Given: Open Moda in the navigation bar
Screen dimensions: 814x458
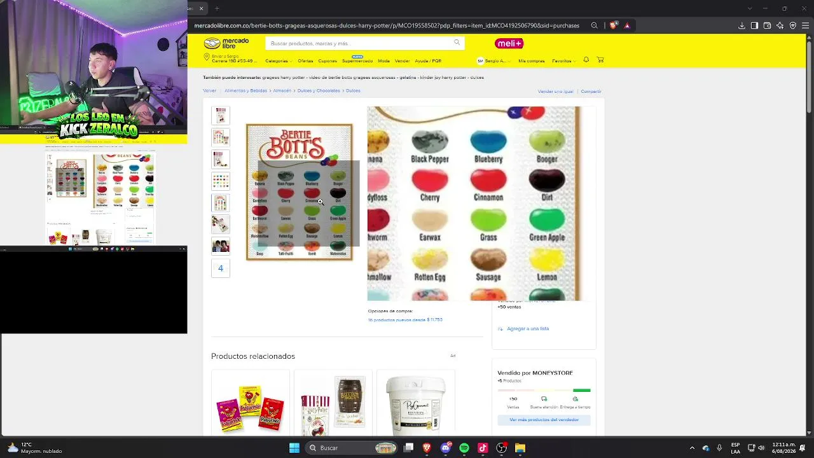Looking at the screenshot, I should point(383,60).
